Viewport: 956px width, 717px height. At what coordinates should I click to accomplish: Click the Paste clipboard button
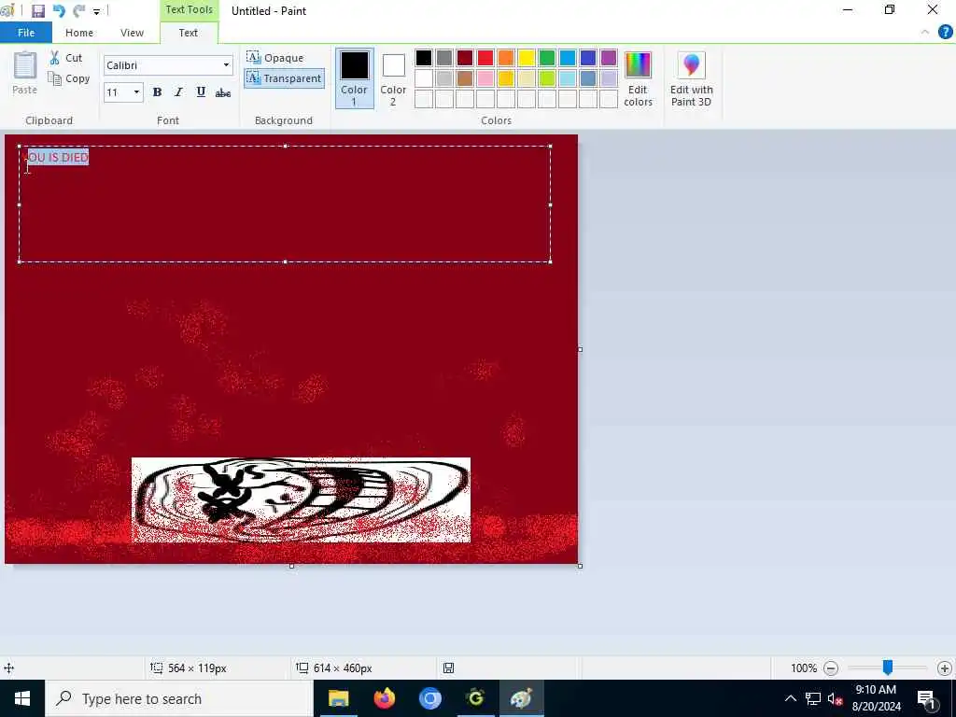coord(25,73)
